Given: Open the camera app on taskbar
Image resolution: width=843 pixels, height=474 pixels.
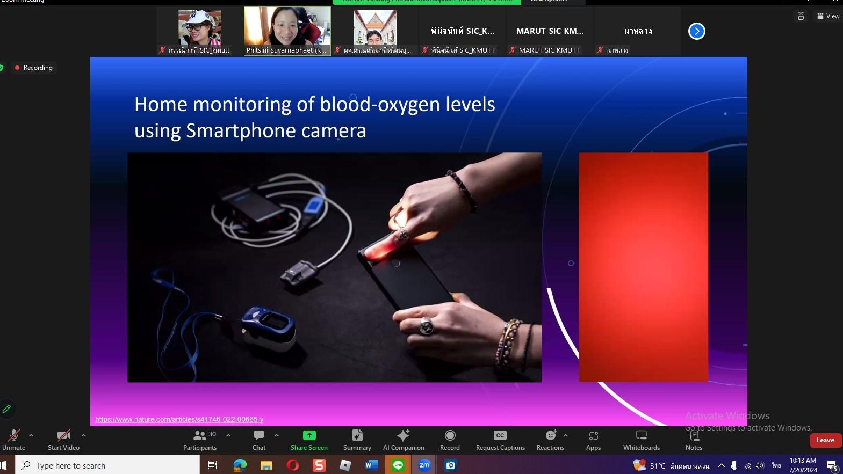Looking at the screenshot, I should [451, 465].
